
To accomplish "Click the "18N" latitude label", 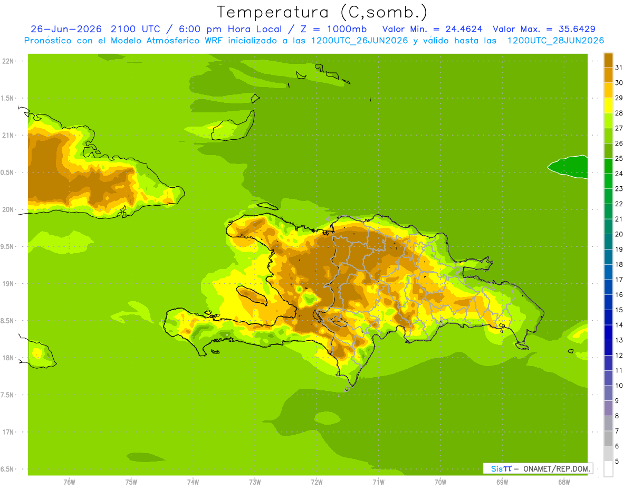I will [8, 358].
